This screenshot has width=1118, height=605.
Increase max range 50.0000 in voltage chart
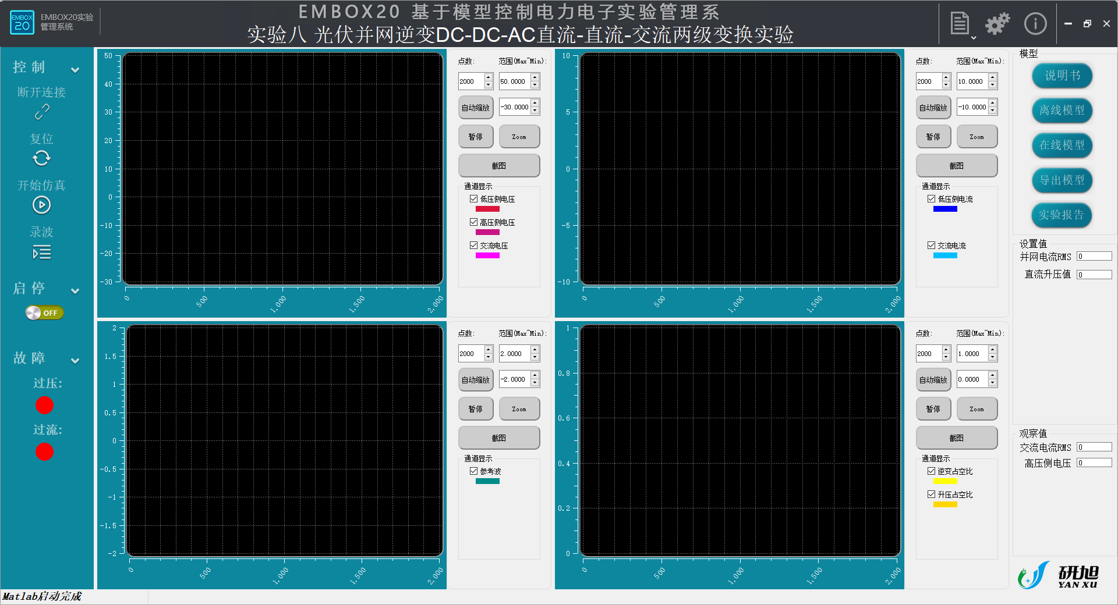click(x=535, y=77)
